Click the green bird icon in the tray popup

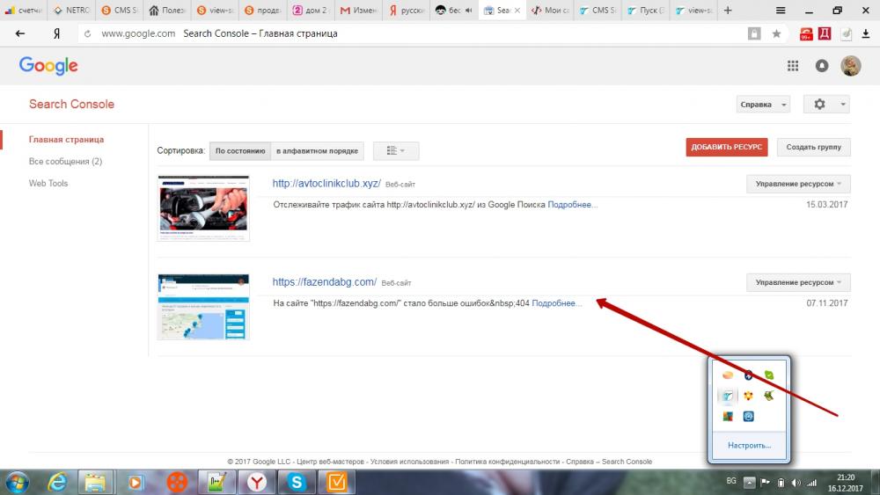[x=769, y=396]
